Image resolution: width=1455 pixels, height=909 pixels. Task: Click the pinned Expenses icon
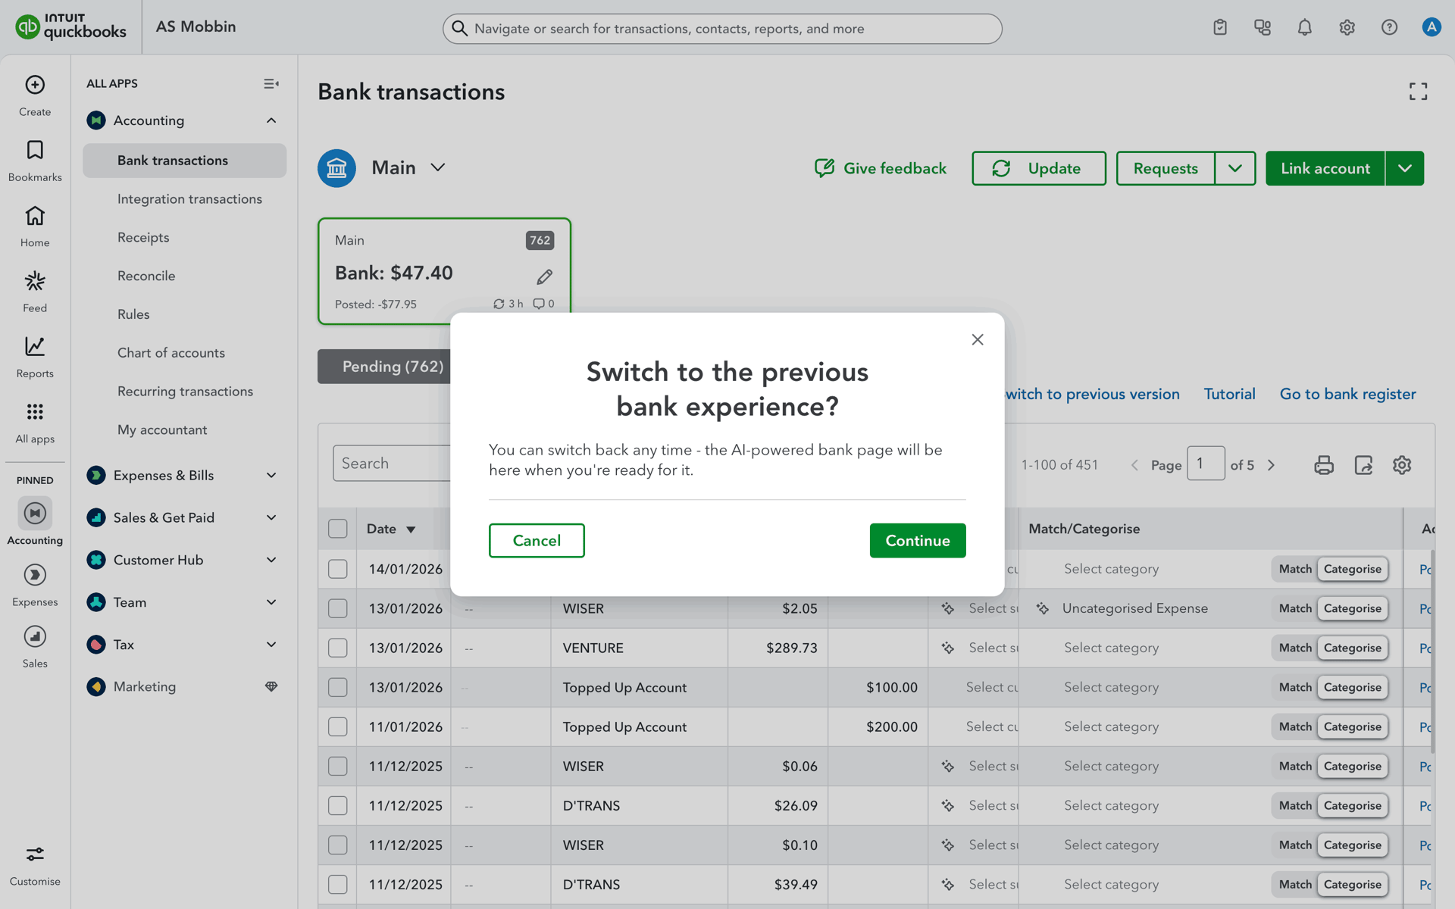coord(35,575)
